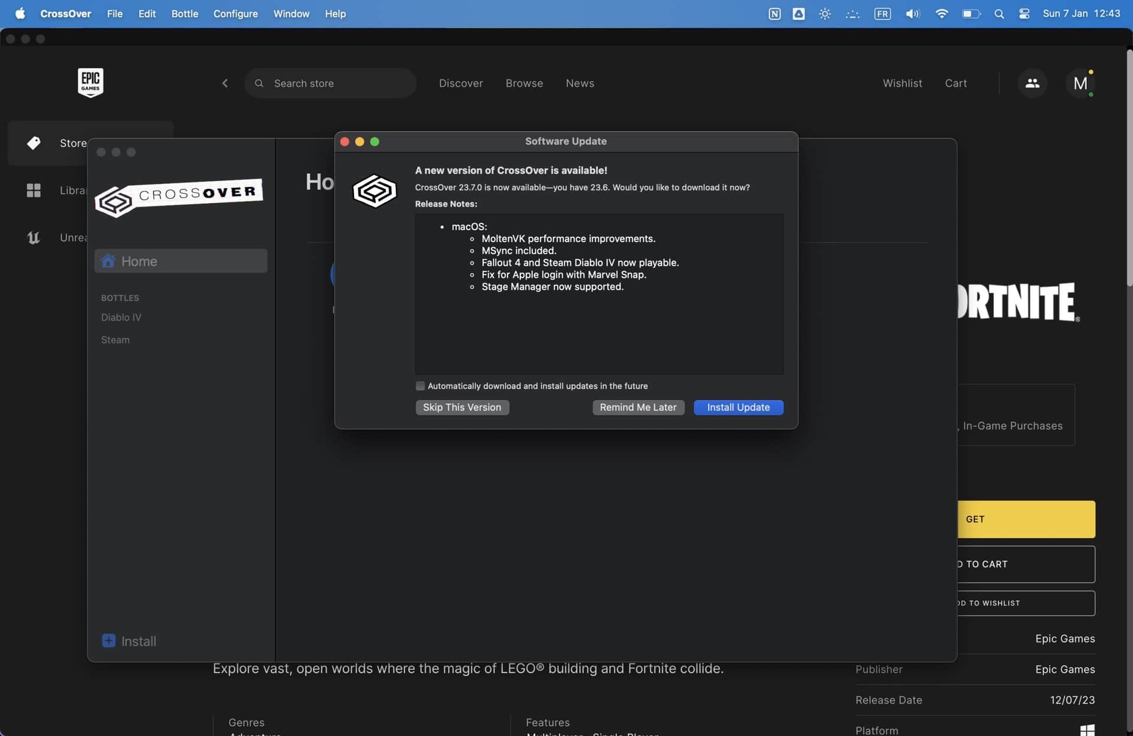This screenshot has height=736, width=1133.
Task: Click the Home house icon in CrossOver
Action: point(108,261)
